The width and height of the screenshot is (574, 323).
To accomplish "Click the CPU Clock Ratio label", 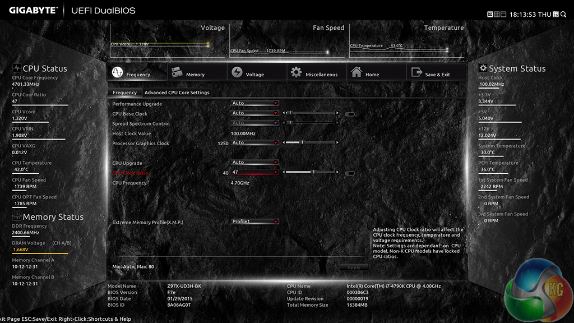I will (130, 173).
